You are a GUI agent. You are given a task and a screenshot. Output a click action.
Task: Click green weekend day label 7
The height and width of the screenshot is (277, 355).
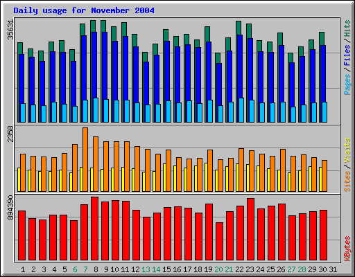(x=85, y=269)
